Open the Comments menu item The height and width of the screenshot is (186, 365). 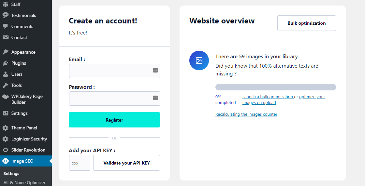coord(22,26)
